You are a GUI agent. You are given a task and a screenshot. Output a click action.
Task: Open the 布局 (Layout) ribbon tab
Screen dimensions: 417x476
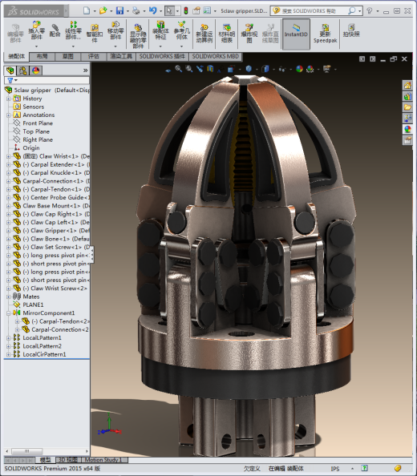[43, 56]
